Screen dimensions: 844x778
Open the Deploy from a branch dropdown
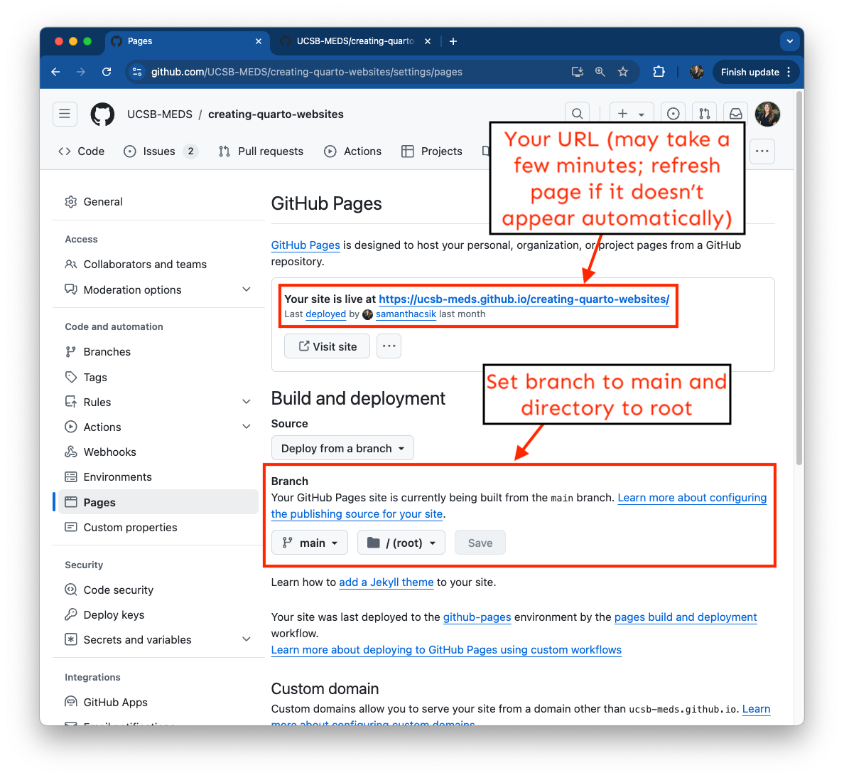342,448
